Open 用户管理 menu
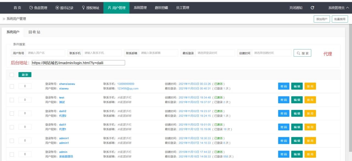 pyautogui.click(x=117, y=8)
